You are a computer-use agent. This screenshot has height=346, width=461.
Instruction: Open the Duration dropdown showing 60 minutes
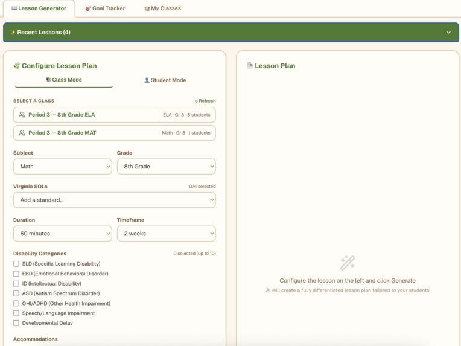click(x=63, y=234)
